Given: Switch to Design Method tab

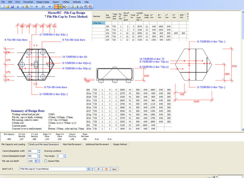Looking at the screenshot, I should [x=120, y=144].
